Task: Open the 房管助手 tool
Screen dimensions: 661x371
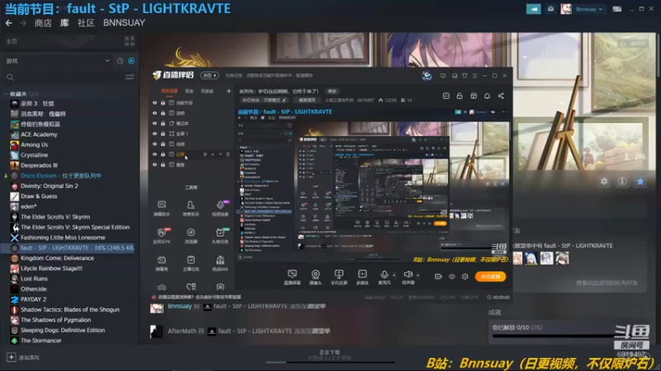Action: tap(191, 208)
